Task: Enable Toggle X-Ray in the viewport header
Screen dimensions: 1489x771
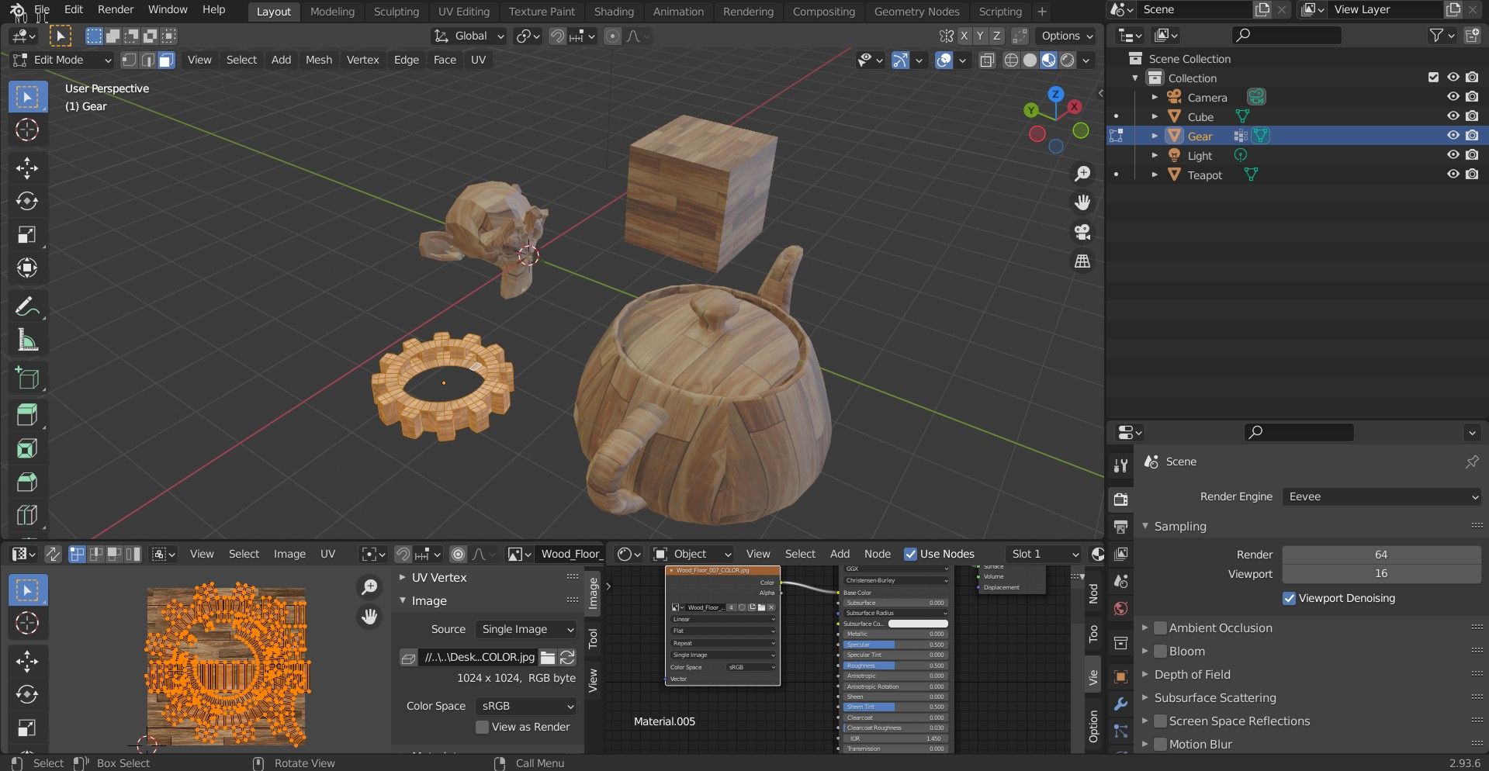Action: point(986,60)
